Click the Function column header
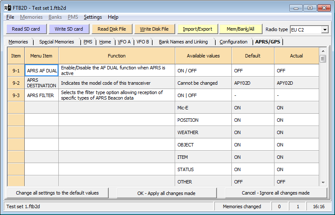 tap(117, 56)
